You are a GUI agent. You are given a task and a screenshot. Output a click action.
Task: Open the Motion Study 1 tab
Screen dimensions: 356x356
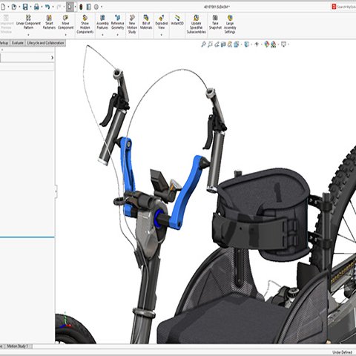[x=18, y=346]
